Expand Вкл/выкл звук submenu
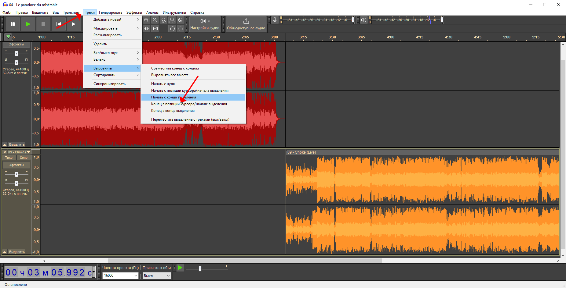The width and height of the screenshot is (566, 288). pos(112,53)
